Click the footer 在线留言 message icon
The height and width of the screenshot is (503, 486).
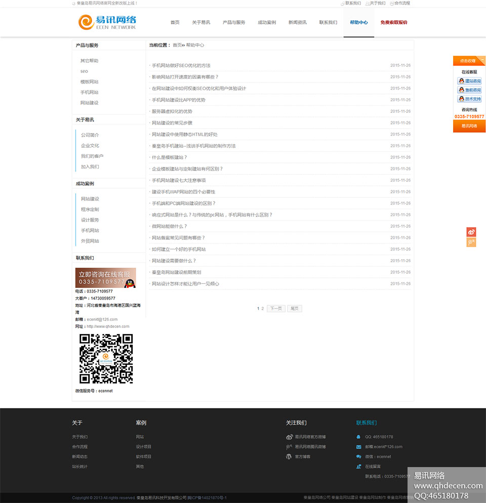click(358, 467)
